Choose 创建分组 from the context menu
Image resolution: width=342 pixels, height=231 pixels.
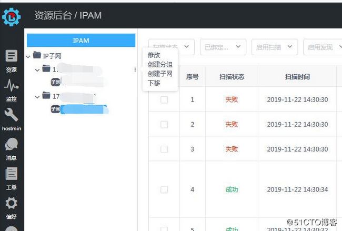(160, 64)
